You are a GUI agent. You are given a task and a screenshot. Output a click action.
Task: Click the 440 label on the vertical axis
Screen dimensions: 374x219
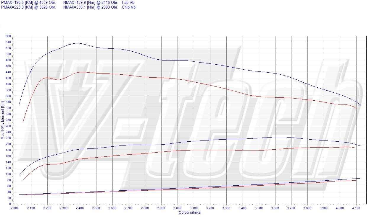(x=8, y=72)
